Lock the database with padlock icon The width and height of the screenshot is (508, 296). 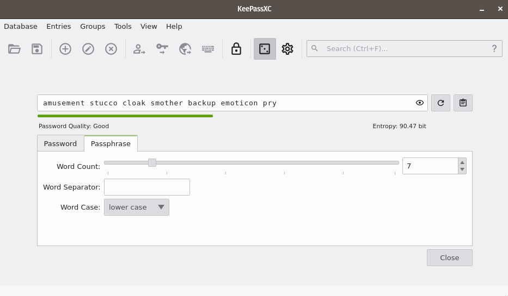tap(236, 49)
